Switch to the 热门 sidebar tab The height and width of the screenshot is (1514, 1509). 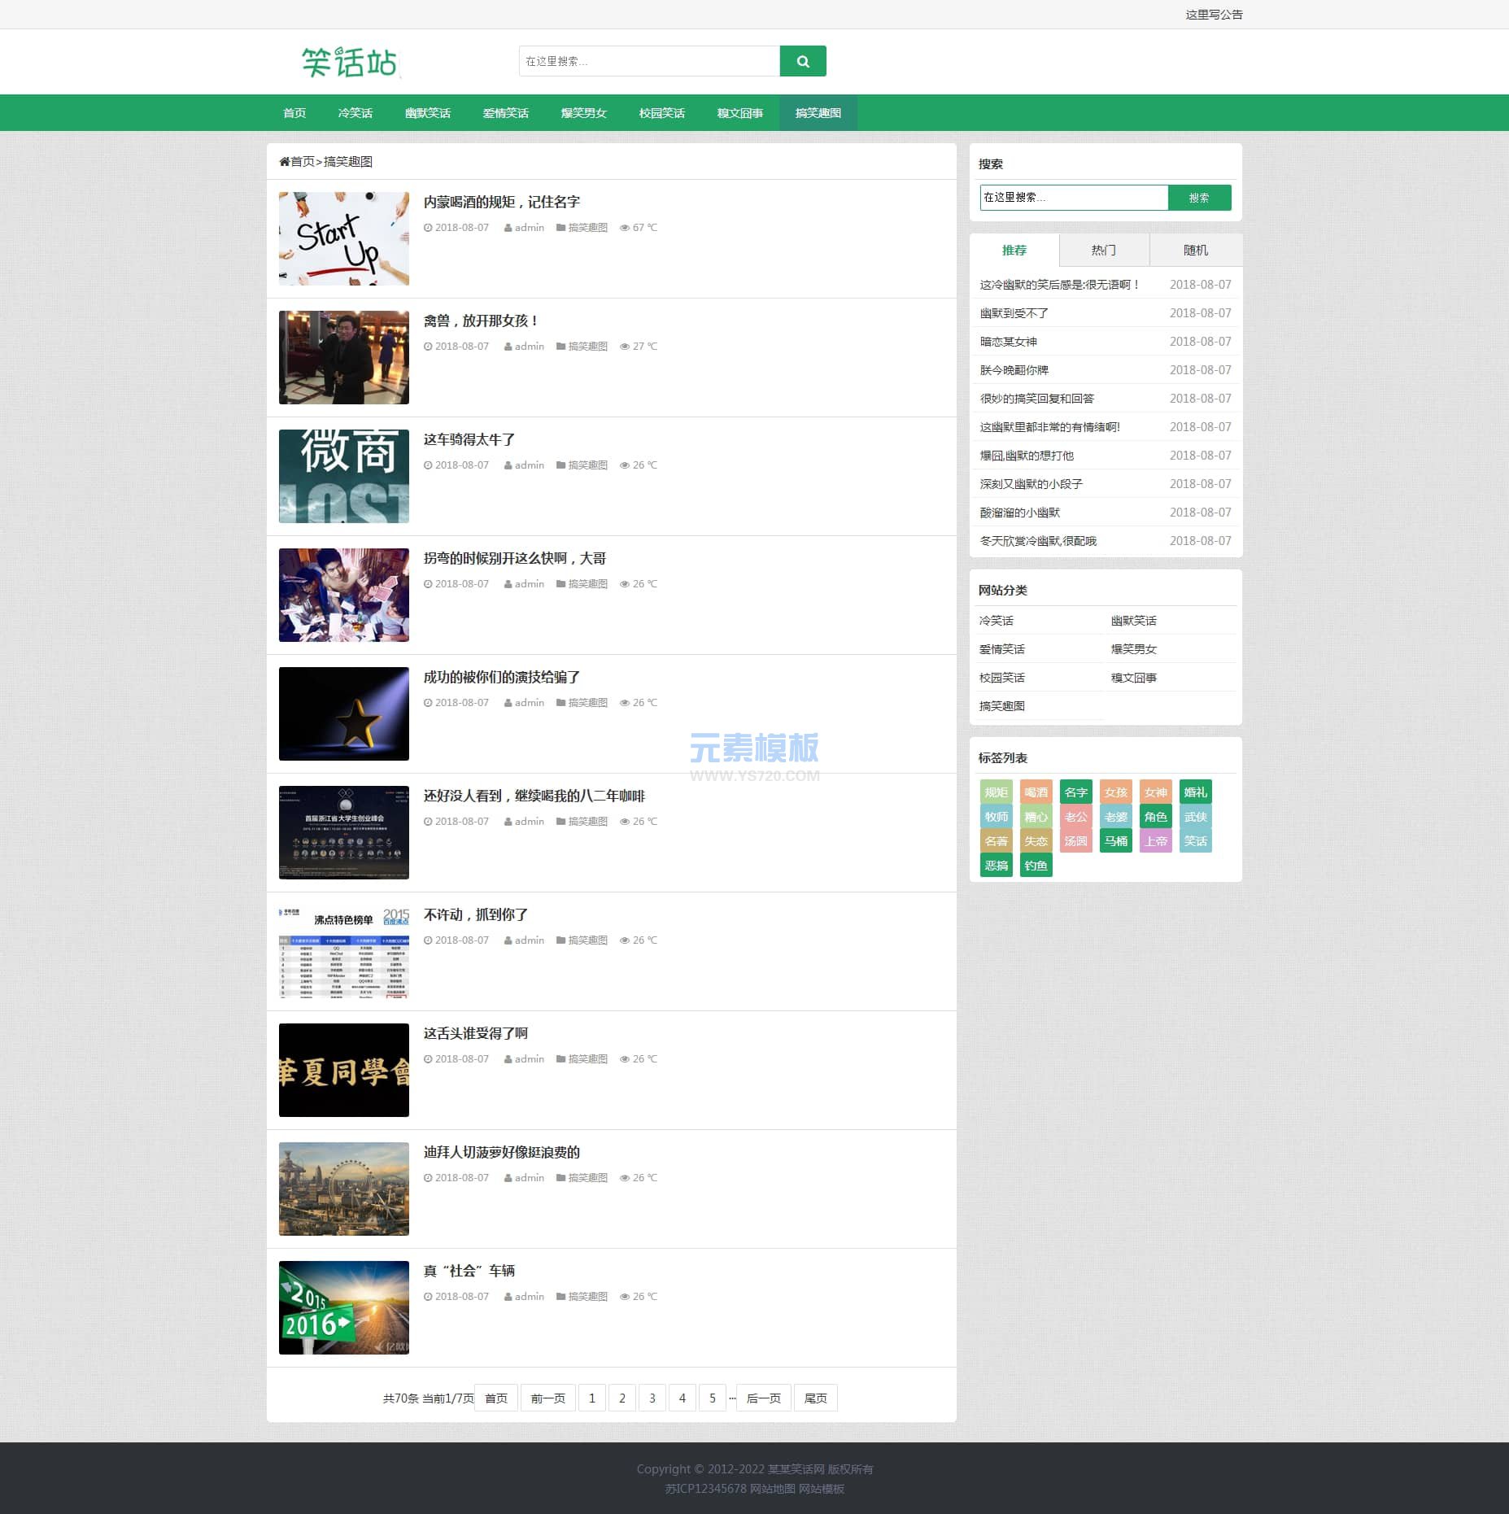1104,251
